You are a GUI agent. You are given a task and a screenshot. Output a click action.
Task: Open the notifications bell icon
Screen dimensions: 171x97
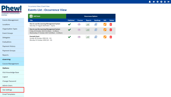coord(150,2)
